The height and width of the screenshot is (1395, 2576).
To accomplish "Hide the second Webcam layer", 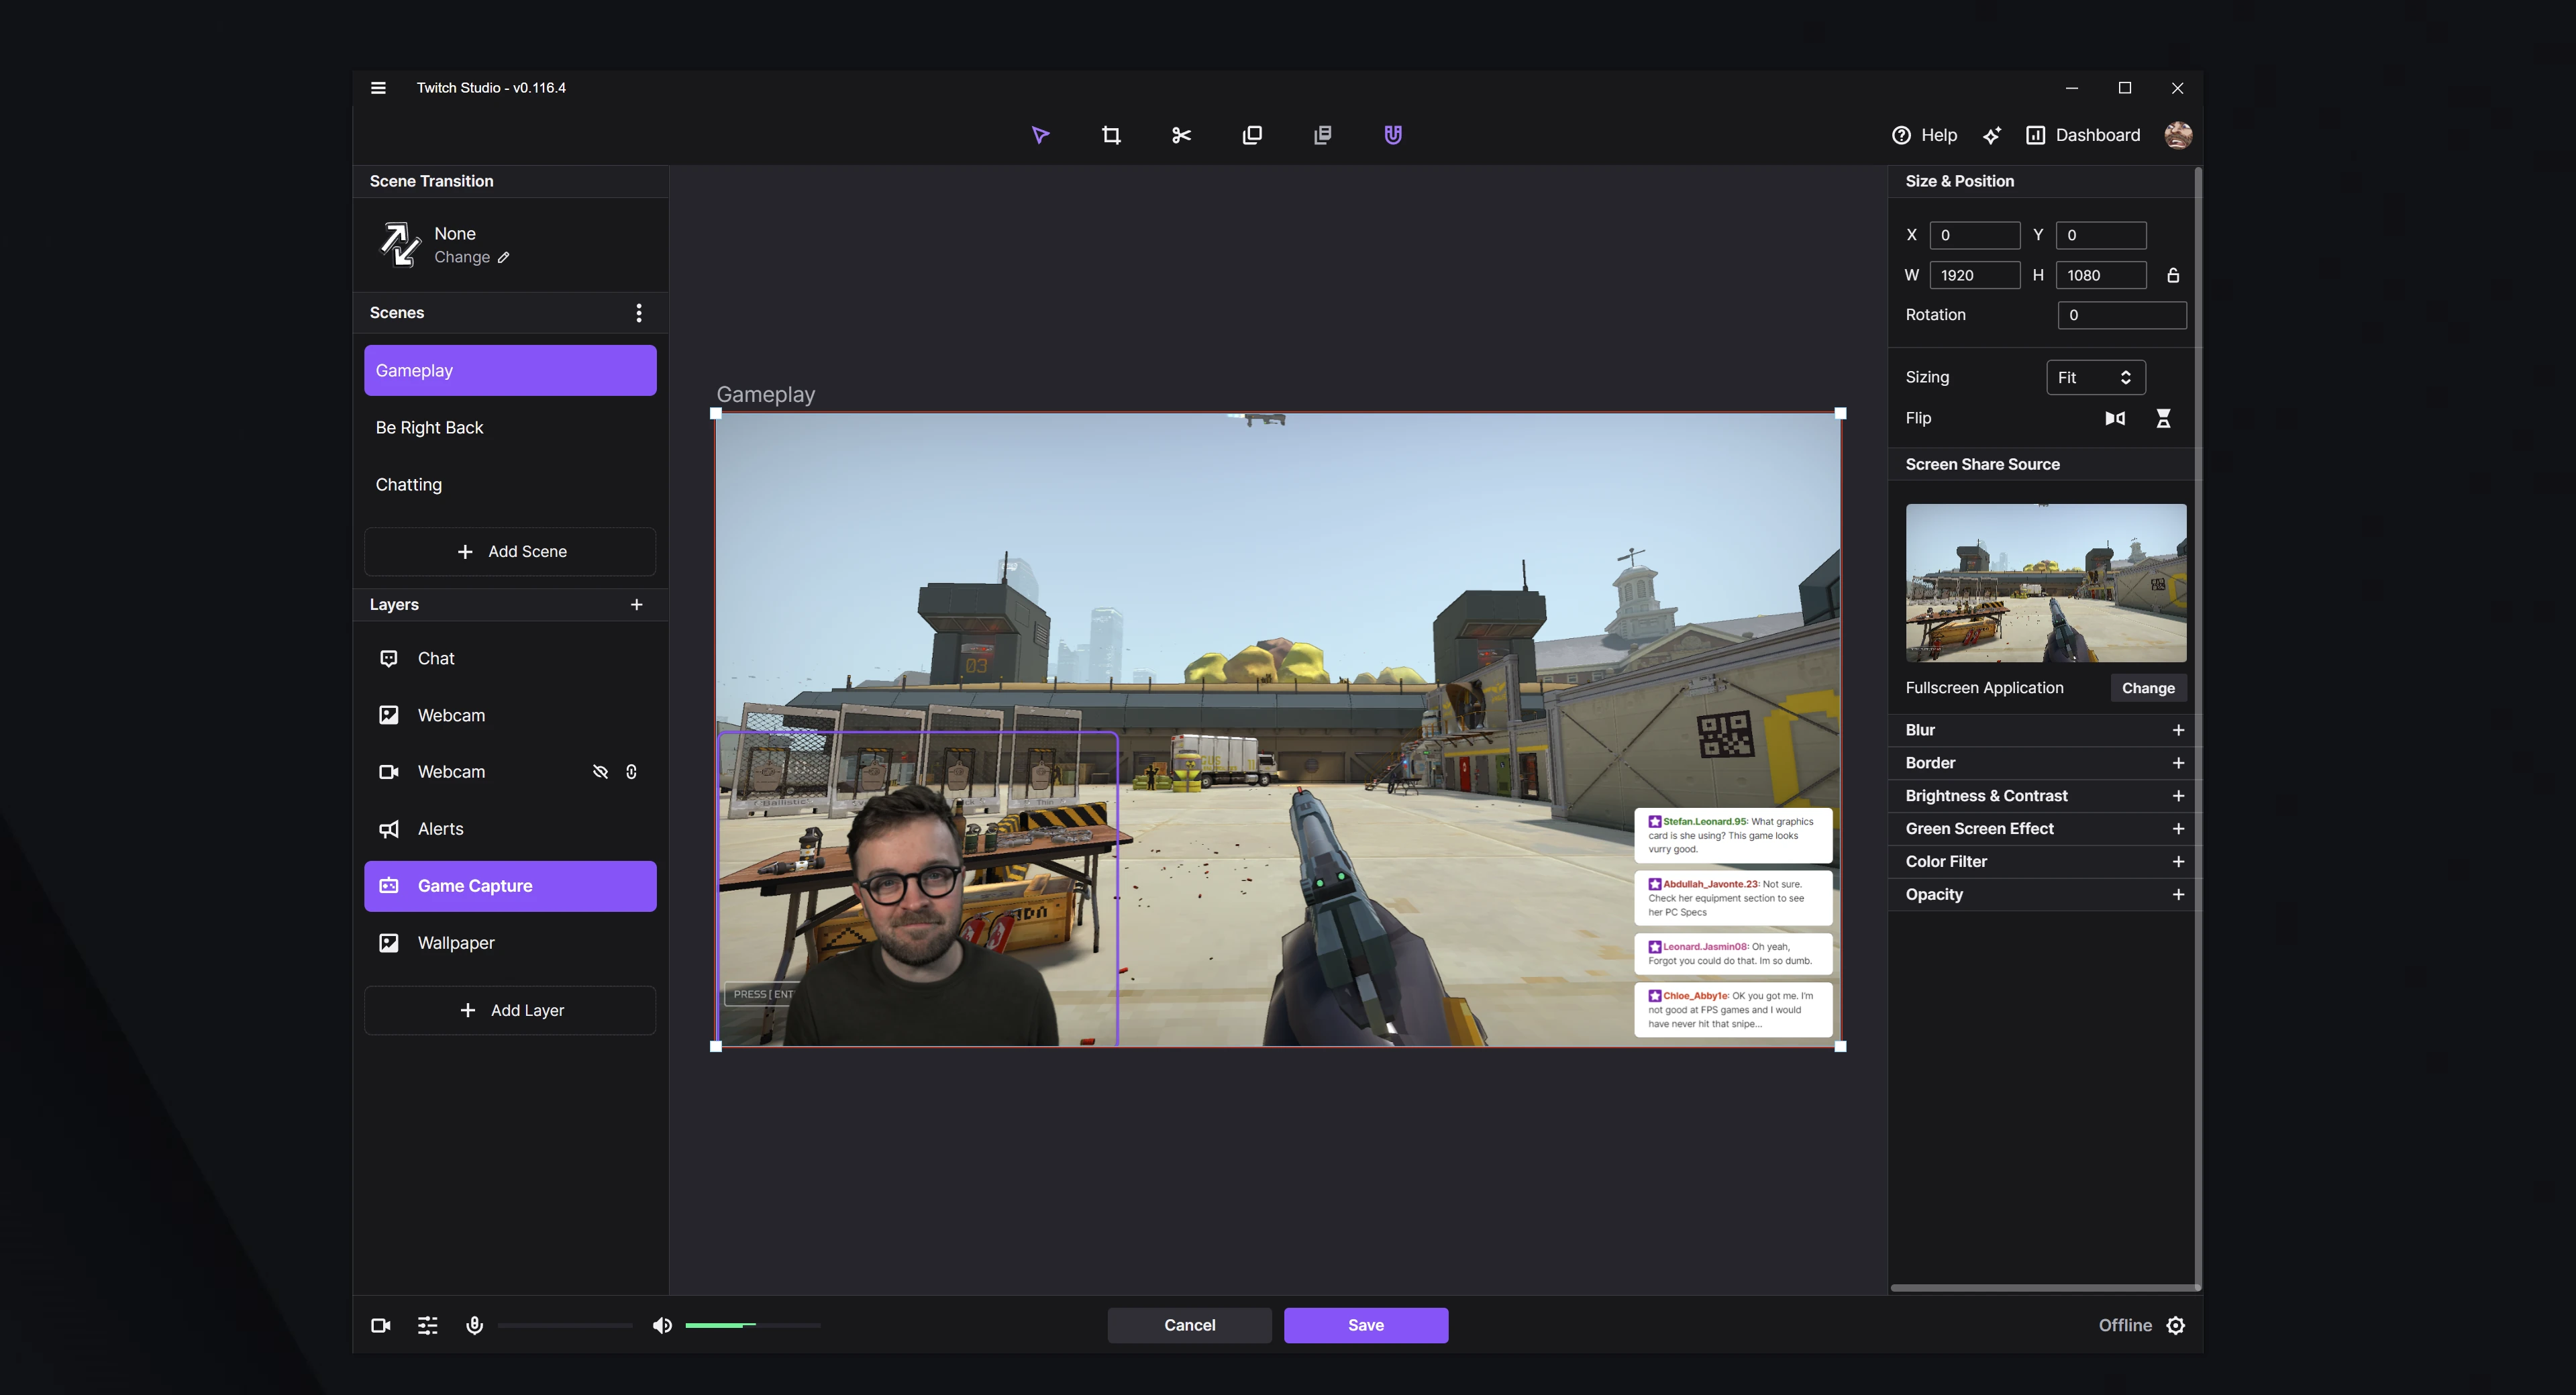I will pyautogui.click(x=600, y=771).
